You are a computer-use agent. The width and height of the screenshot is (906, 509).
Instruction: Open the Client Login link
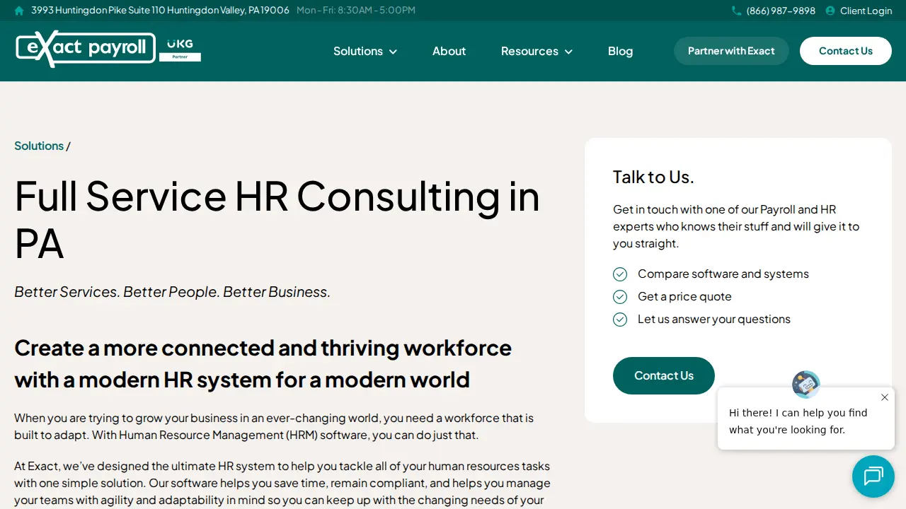click(x=866, y=11)
